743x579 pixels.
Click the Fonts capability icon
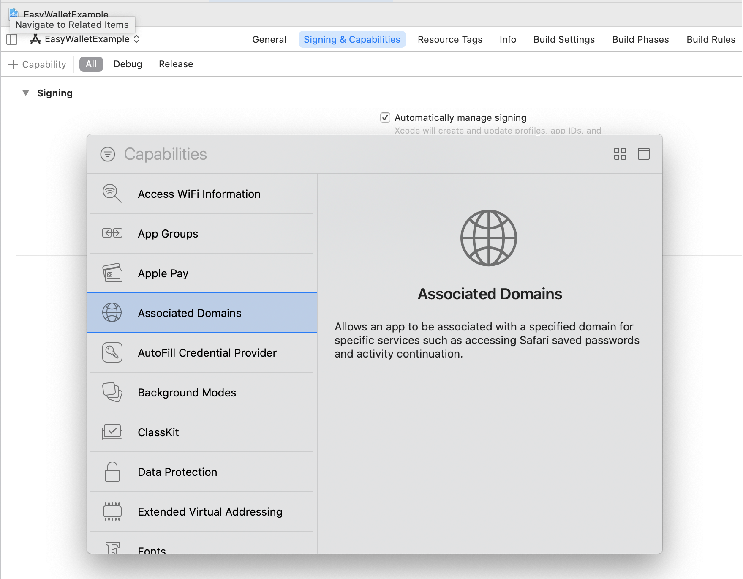tap(113, 548)
